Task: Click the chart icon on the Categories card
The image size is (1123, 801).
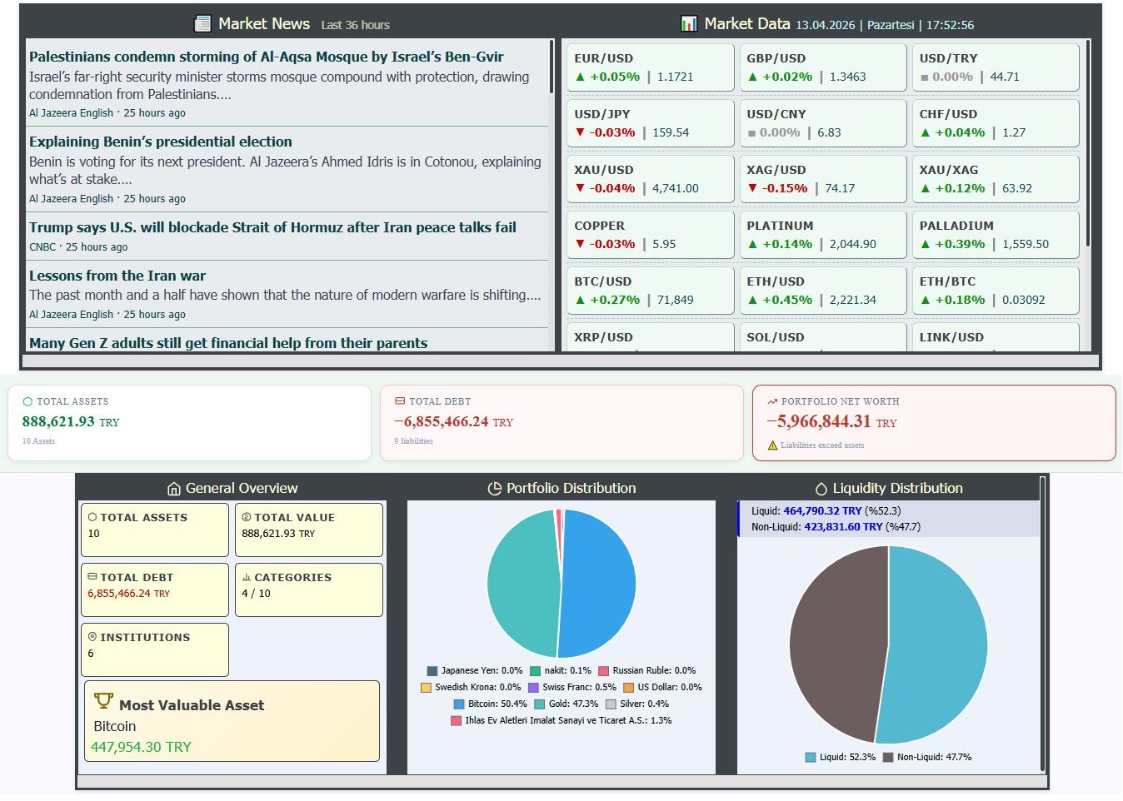Action: coord(248,577)
